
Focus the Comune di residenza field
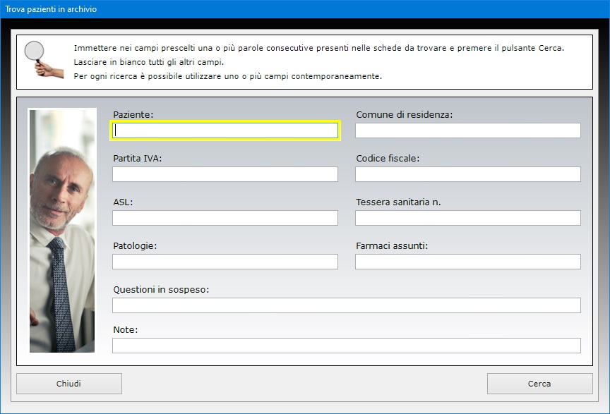tap(468, 130)
